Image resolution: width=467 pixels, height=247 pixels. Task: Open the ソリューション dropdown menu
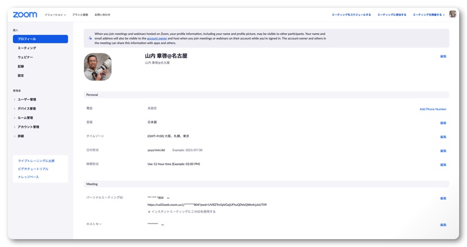click(55, 15)
